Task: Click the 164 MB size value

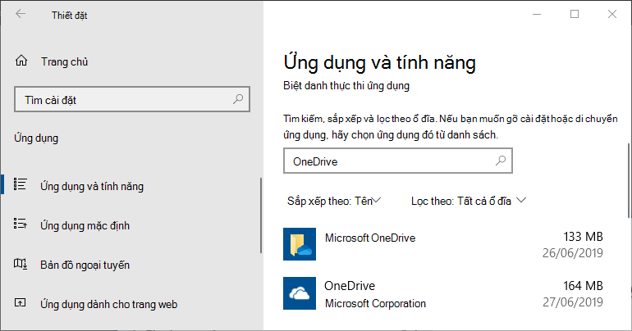Action: point(583,286)
